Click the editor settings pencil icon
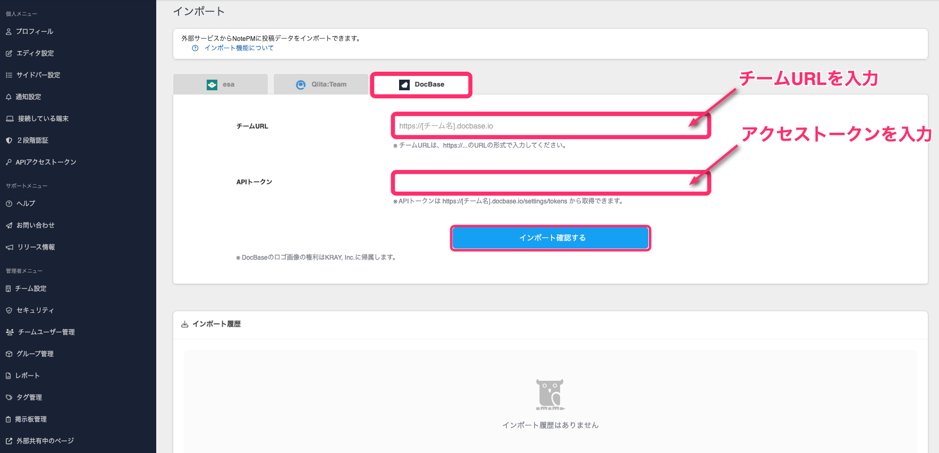The image size is (939, 453). coord(9,54)
